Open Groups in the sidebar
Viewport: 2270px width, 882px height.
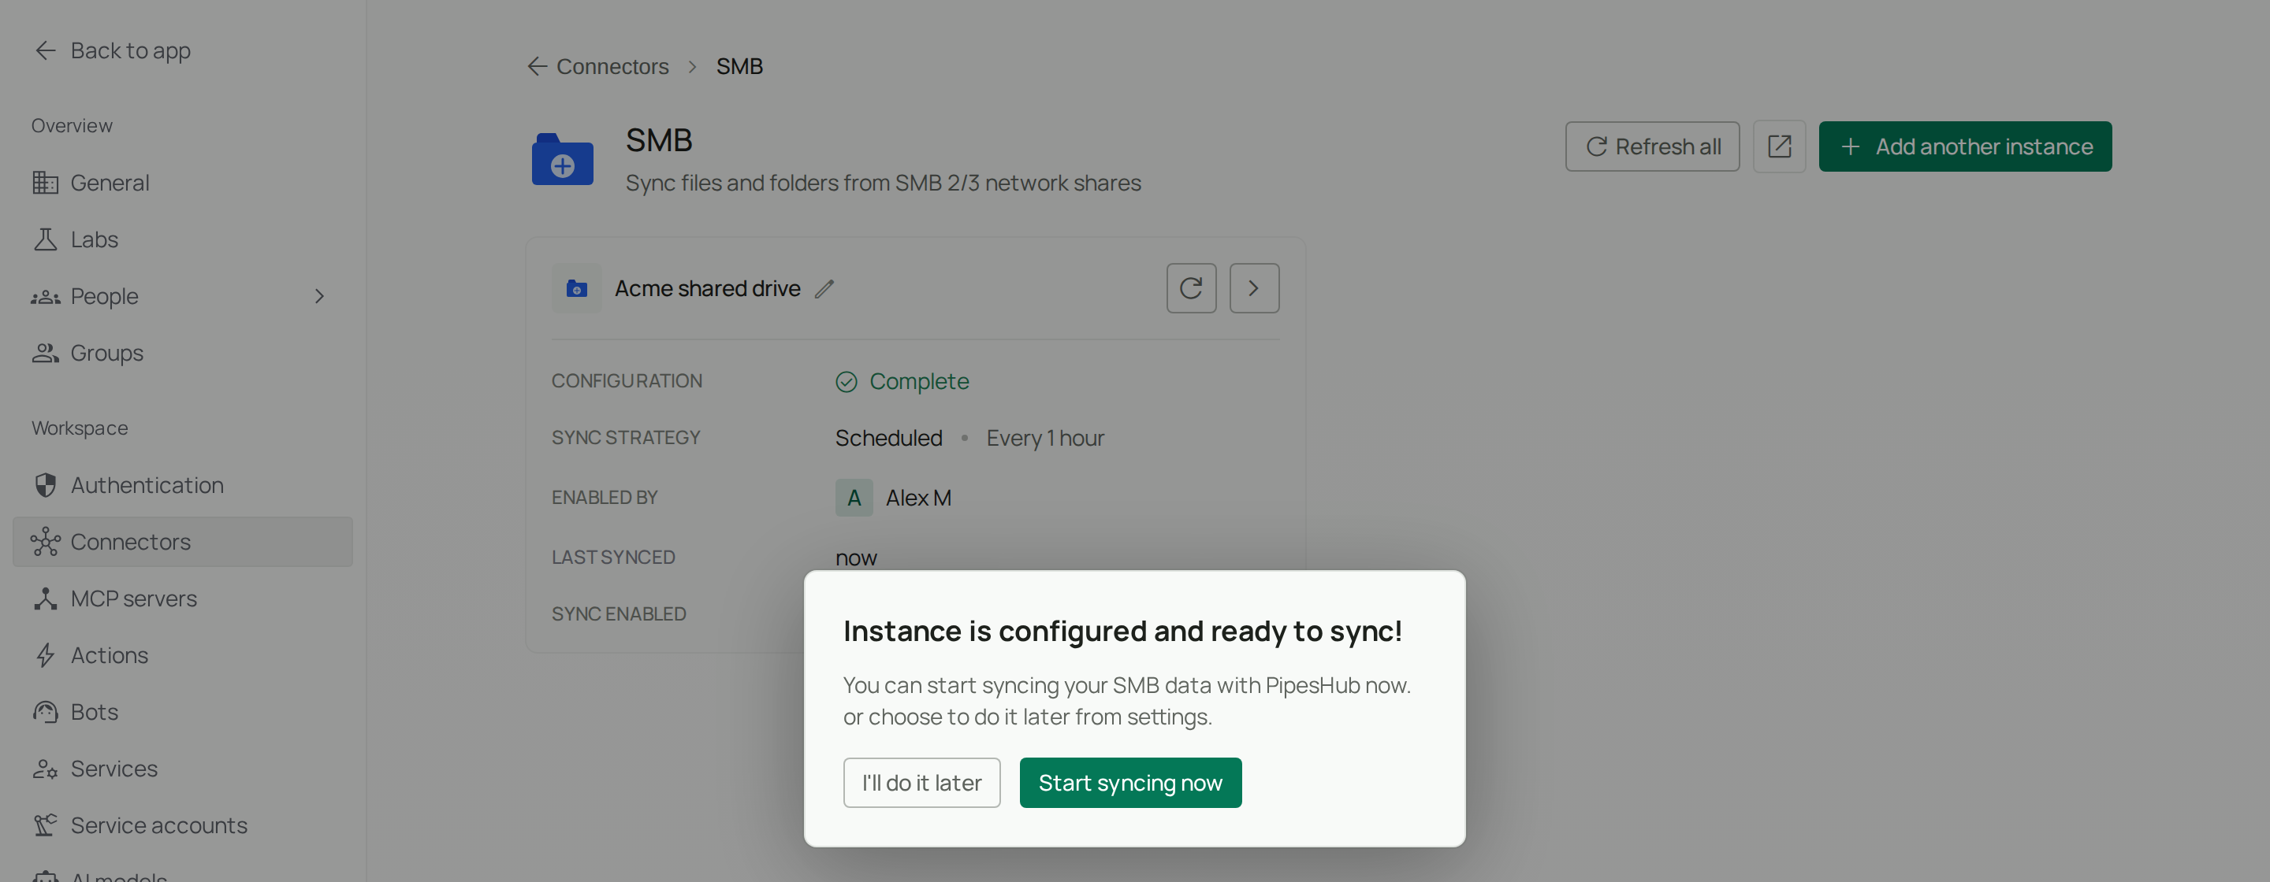click(x=182, y=353)
